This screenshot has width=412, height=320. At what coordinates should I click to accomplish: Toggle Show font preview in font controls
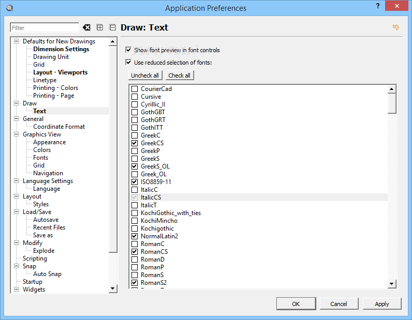128,50
